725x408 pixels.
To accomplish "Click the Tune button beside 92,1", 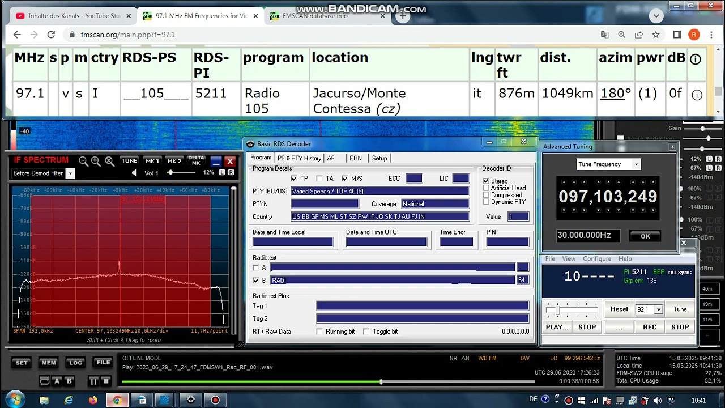I will coord(680,309).
